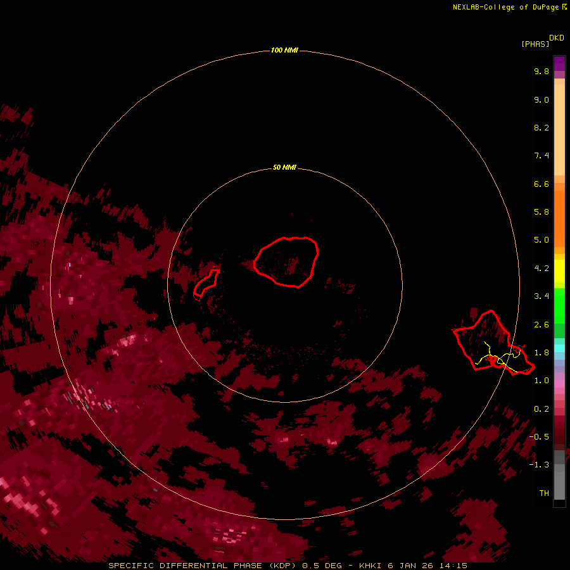Click the 6.6 scale value

(541, 184)
